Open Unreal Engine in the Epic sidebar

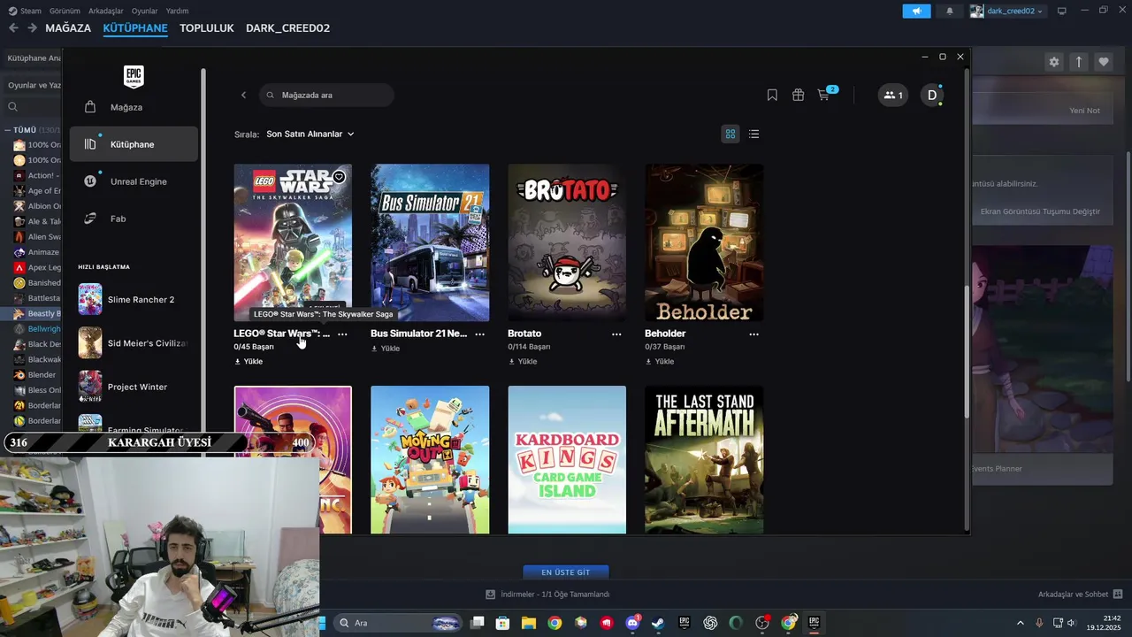point(134,181)
